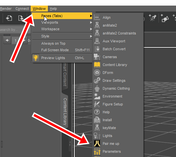The image size is (176, 157).
Task: Click the Lights pane icon
Action: coord(97,136)
